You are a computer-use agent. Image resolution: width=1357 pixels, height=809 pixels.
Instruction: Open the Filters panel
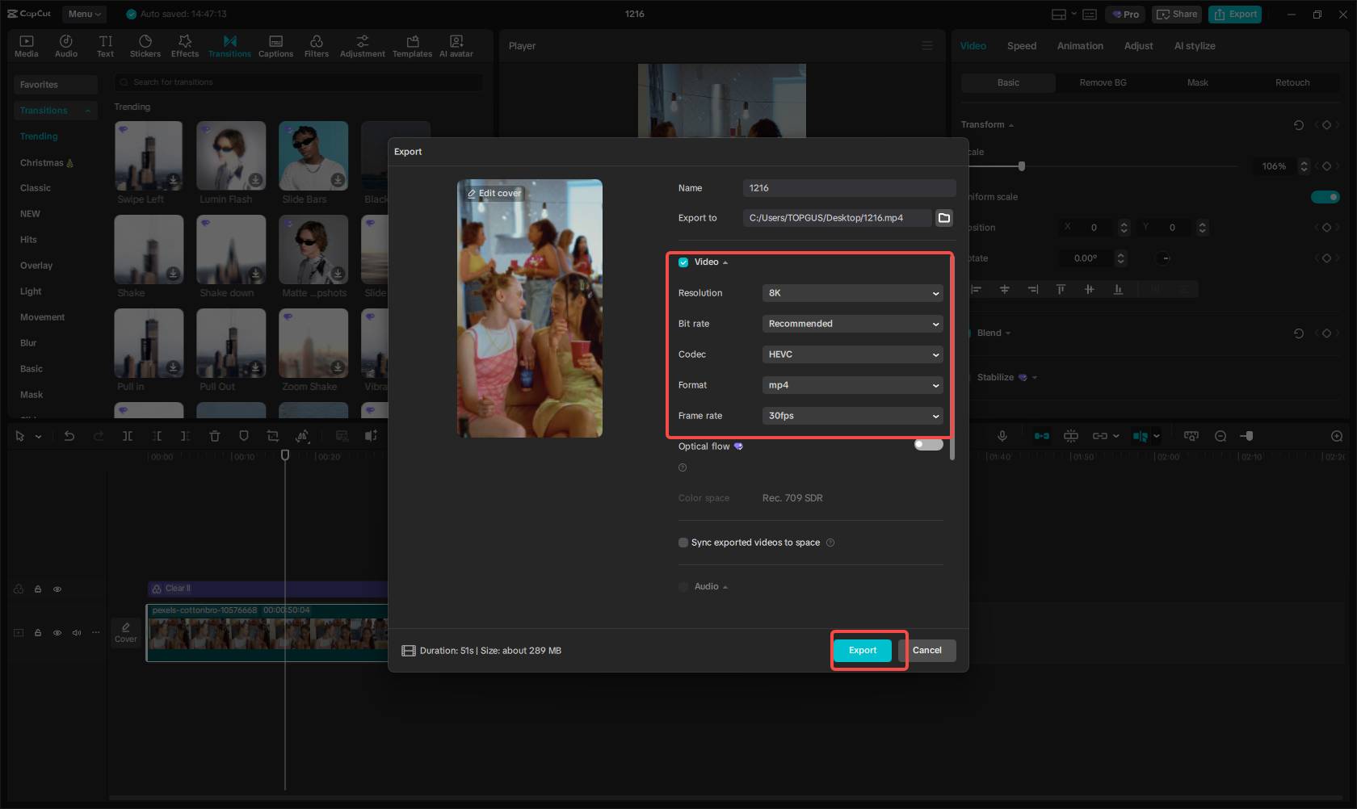point(316,45)
